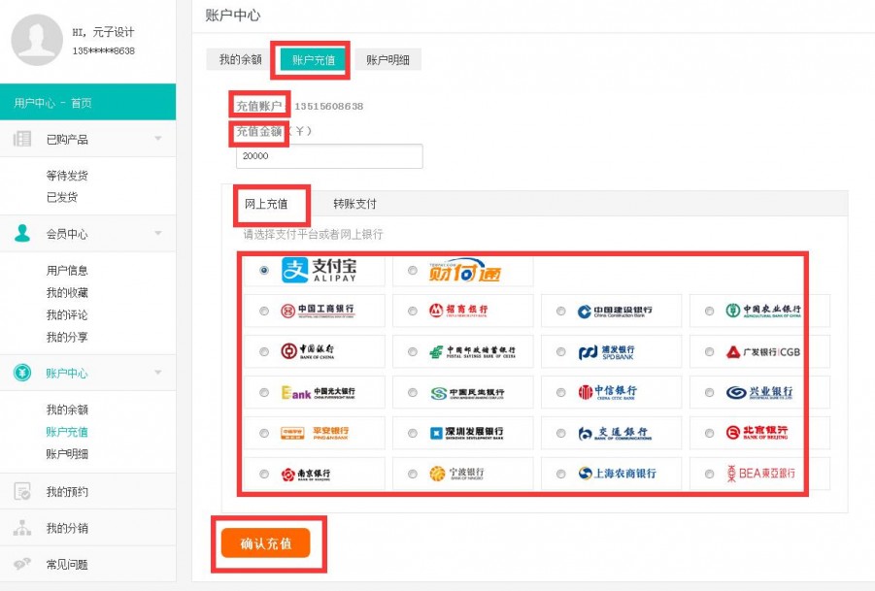
Task: Collapse the 账户中心 section arrow
Action: coord(158,372)
